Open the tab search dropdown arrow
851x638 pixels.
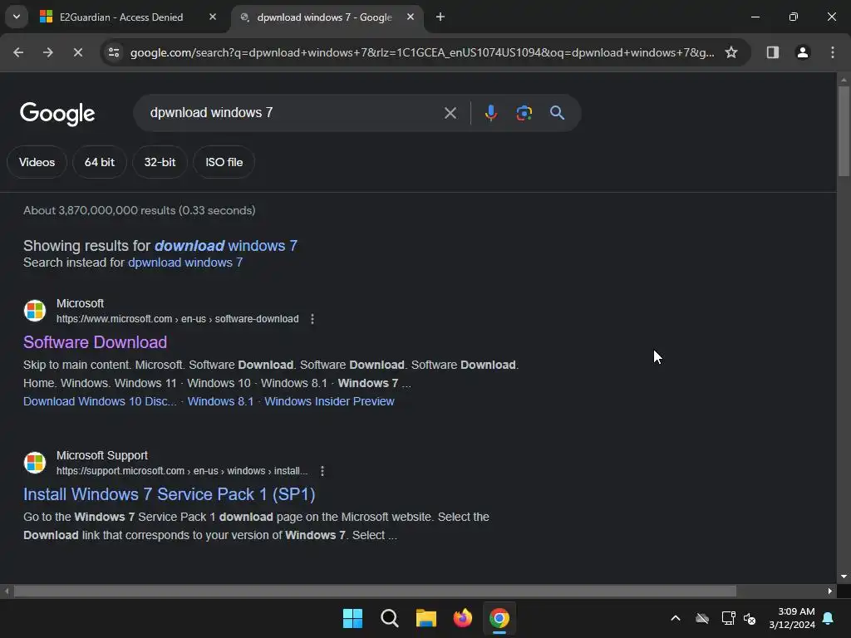(17, 17)
